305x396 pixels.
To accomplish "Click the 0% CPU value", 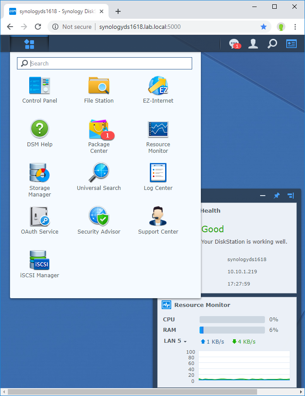I will (274, 320).
